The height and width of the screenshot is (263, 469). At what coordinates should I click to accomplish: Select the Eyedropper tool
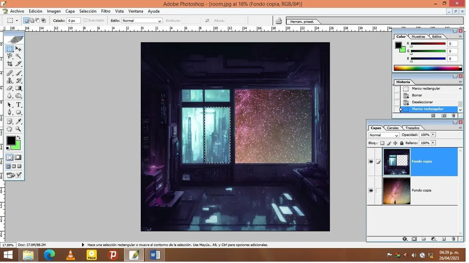(x=18, y=121)
